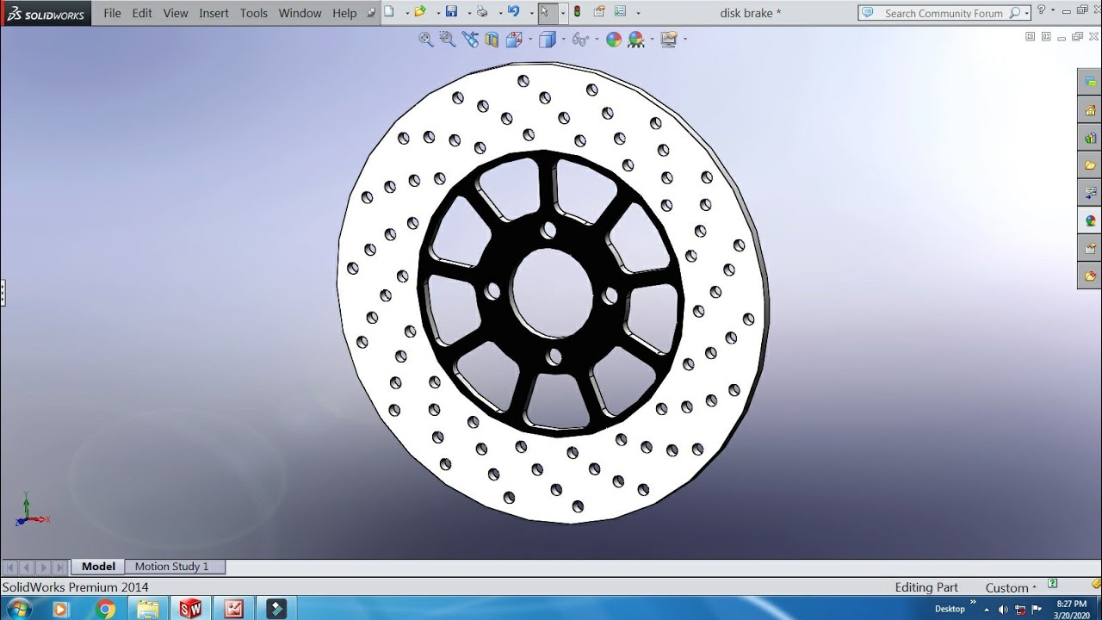
Task: Click the Display Style cube icon
Action: point(547,39)
